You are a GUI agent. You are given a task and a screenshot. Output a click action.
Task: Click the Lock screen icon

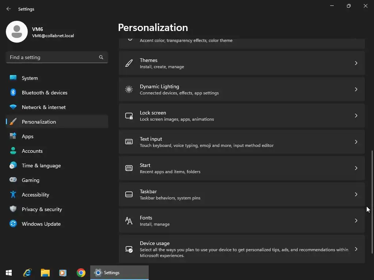coord(129,116)
